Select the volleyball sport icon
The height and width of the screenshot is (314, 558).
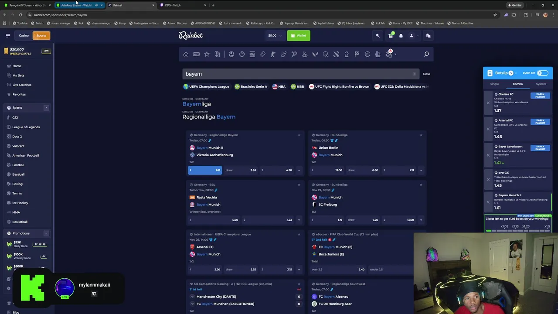click(x=367, y=54)
